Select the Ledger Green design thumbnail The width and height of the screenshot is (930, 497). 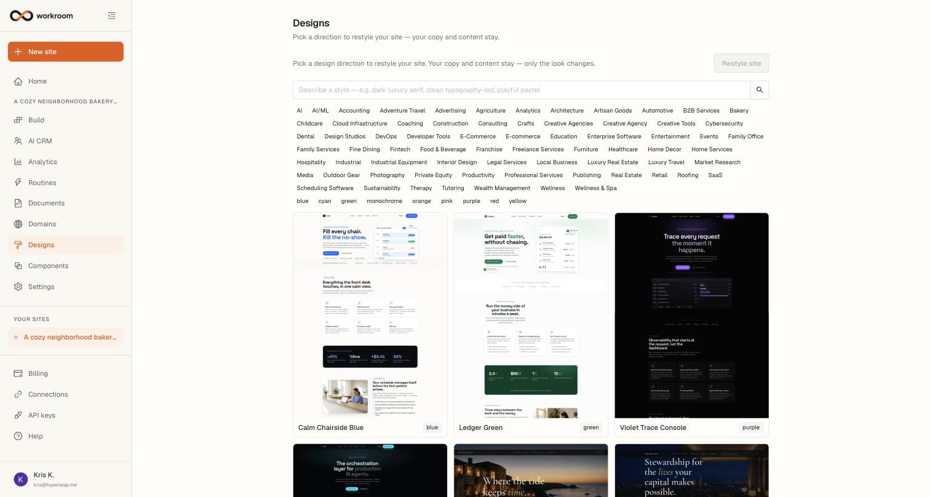[x=531, y=316]
